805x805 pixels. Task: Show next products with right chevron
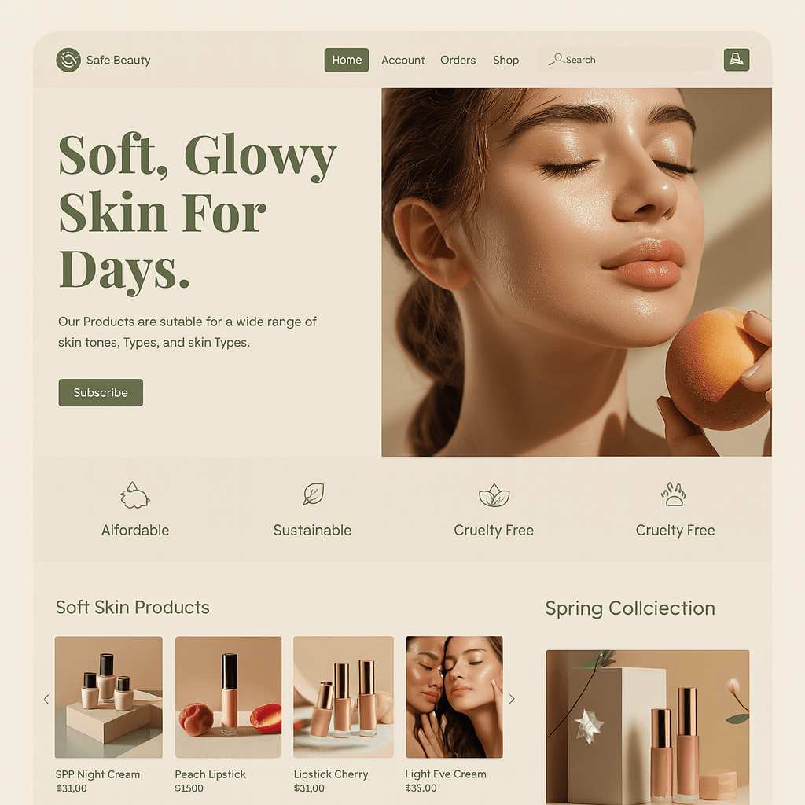tap(511, 699)
